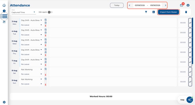Click the report icon beside the filter
The image size is (195, 105).
[154, 12]
